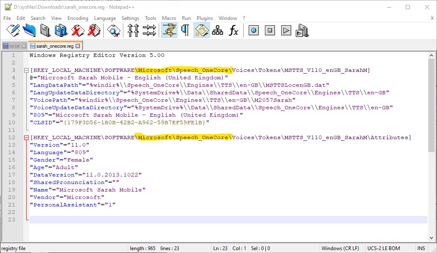The height and width of the screenshot is (253, 437).
Task: Open the Find magnifier tool
Action: click(x=114, y=30)
